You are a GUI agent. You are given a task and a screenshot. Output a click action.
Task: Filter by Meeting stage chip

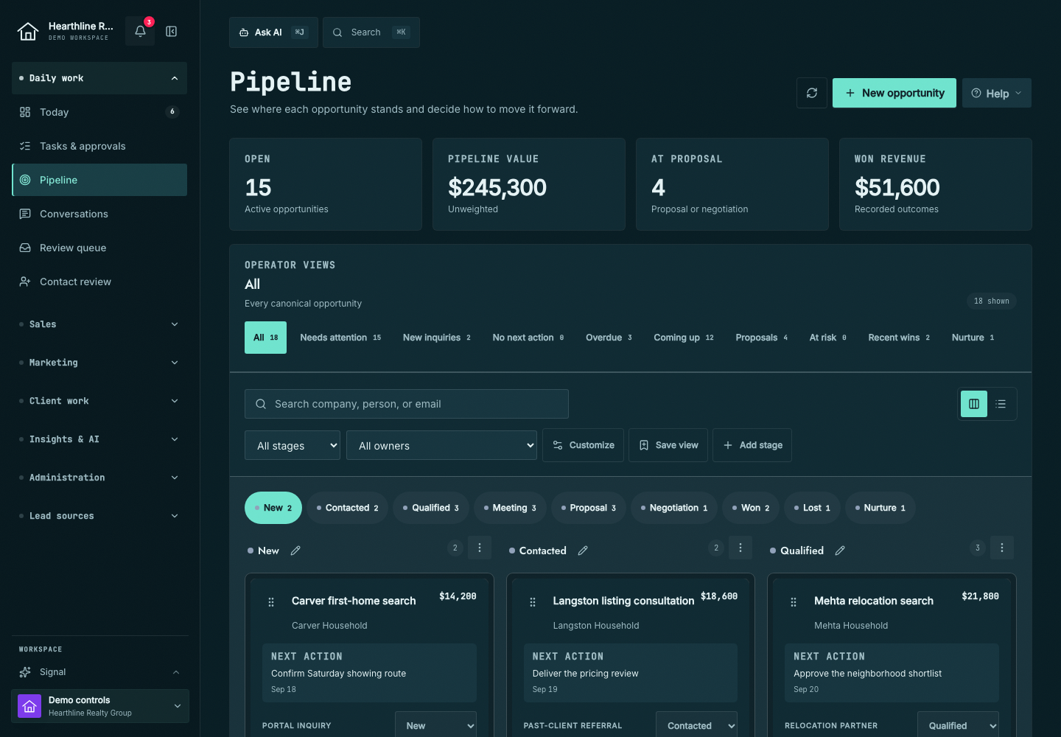(510, 508)
